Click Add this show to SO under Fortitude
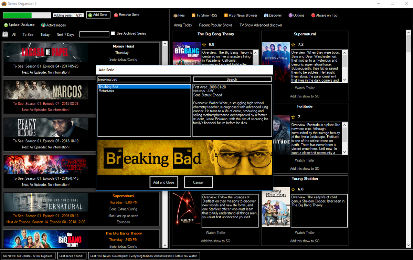The width and height of the screenshot is (413, 260). click(x=305, y=168)
